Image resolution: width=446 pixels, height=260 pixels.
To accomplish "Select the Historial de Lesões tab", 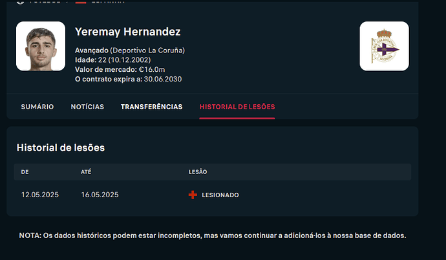I will (x=237, y=107).
